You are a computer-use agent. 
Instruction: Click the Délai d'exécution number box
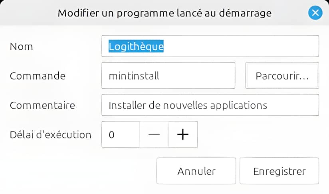point(121,134)
